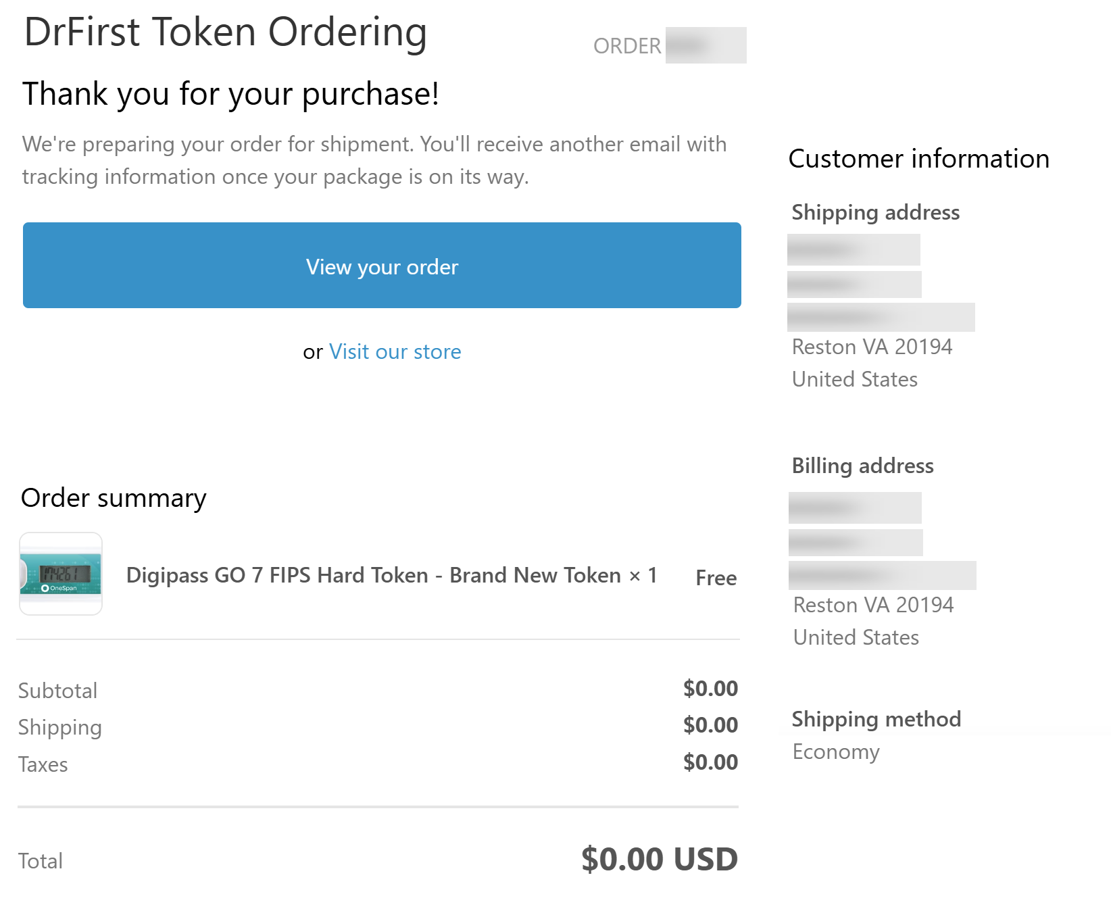Click United States under billing address
This screenshot has width=1111, height=913.
856,637
